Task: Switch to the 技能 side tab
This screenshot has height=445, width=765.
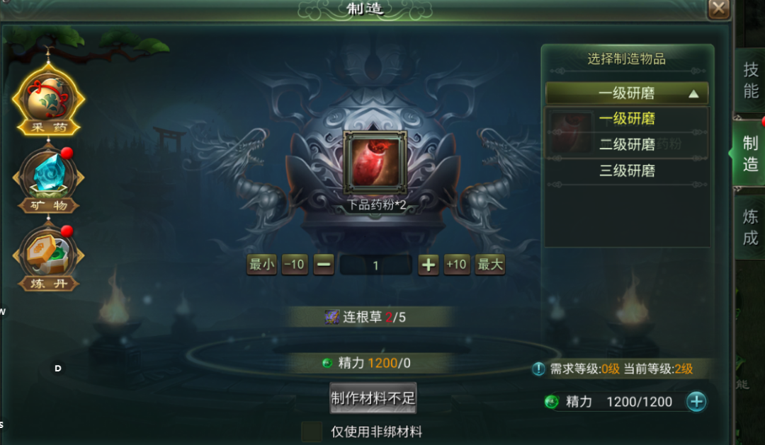Action: click(749, 81)
